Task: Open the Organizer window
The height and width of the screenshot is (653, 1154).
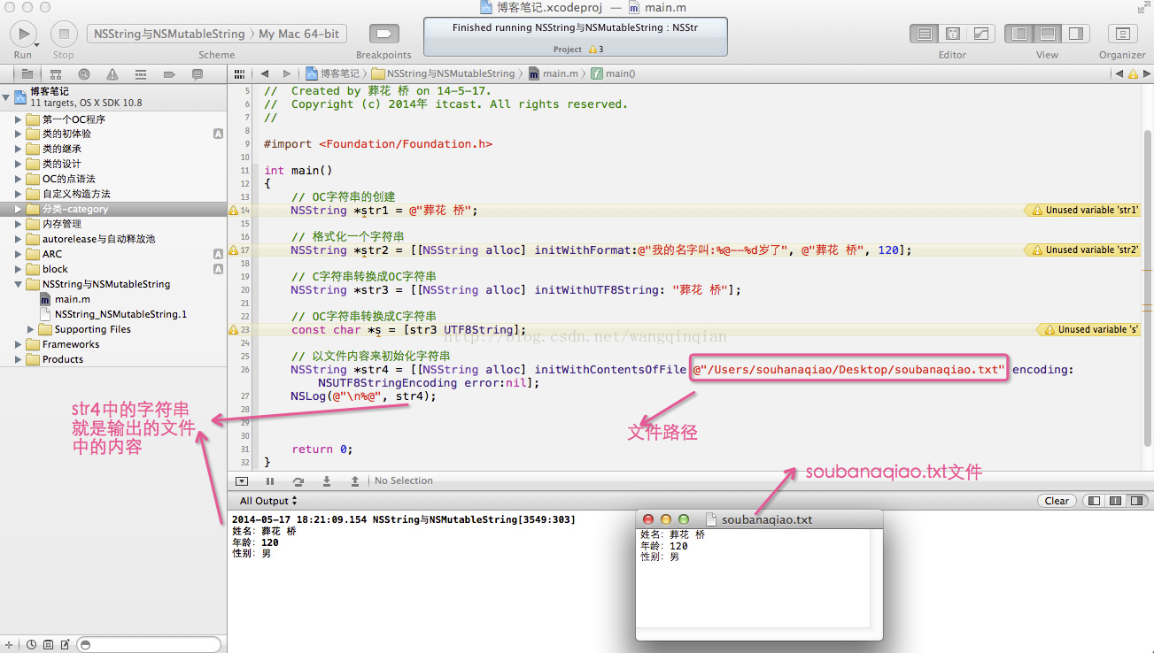Action: [1122, 34]
